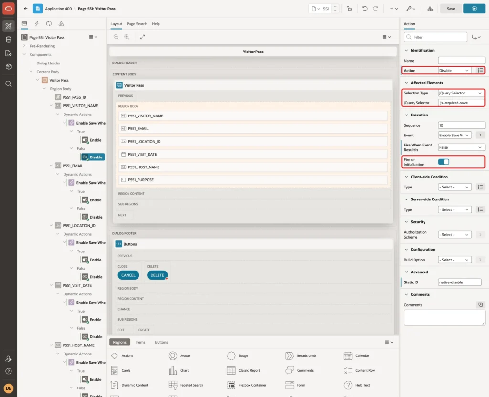
Task: Pick the Calendar region type
Action: pyautogui.click(x=356, y=356)
